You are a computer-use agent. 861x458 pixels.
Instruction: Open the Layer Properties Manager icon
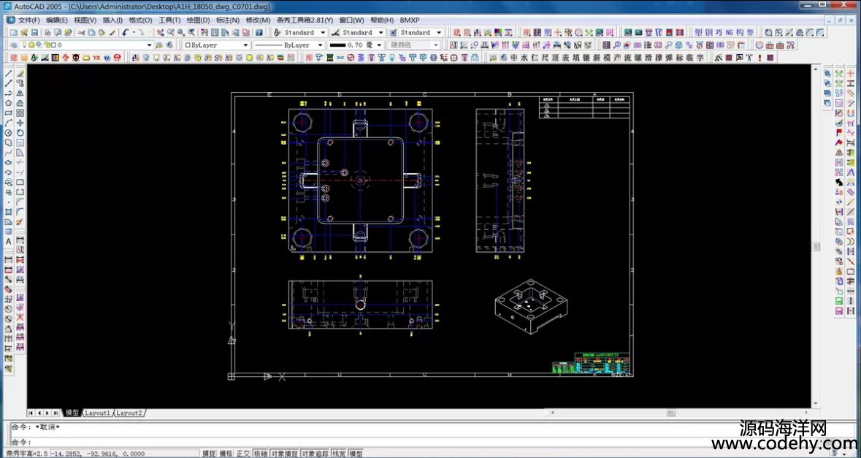tap(15, 45)
